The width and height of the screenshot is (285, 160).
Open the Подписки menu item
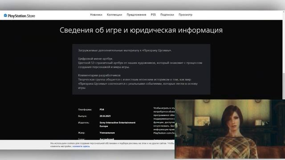tap(167, 15)
